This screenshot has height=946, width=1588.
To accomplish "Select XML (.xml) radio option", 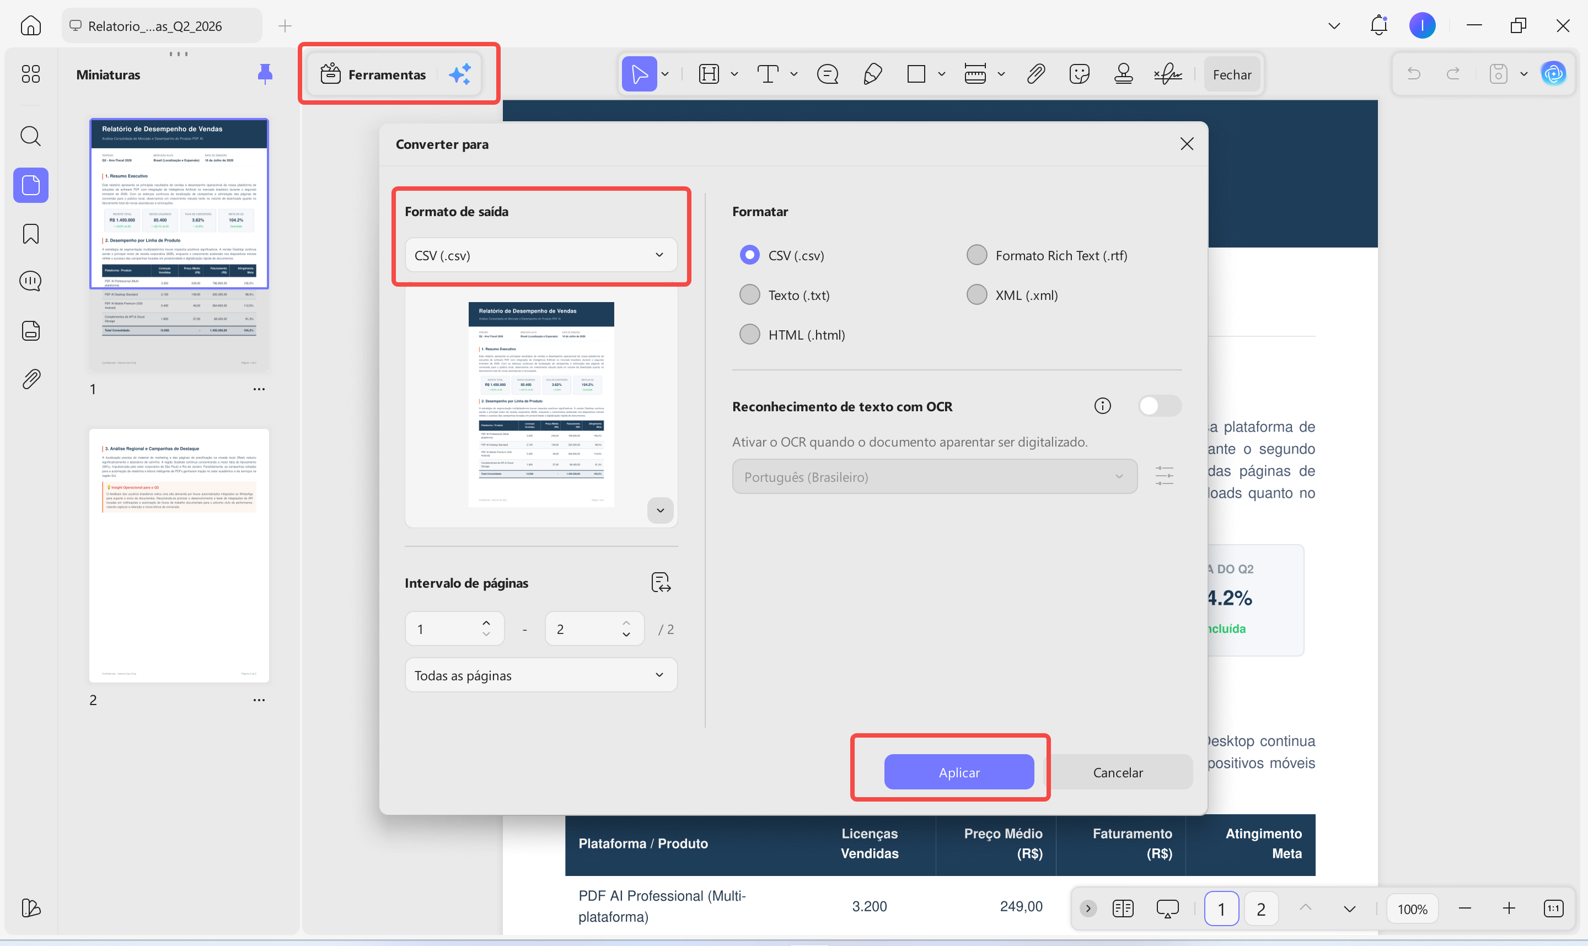I will coord(977,294).
